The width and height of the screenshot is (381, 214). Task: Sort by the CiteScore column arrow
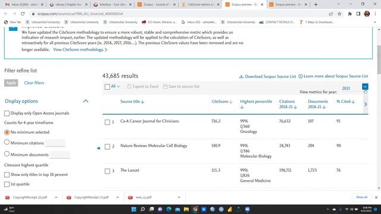[x=231, y=102]
